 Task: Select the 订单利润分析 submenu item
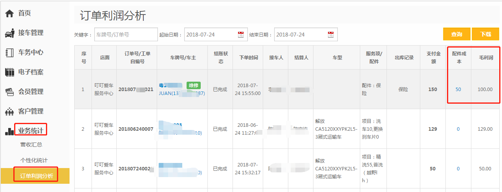[x=36, y=176]
